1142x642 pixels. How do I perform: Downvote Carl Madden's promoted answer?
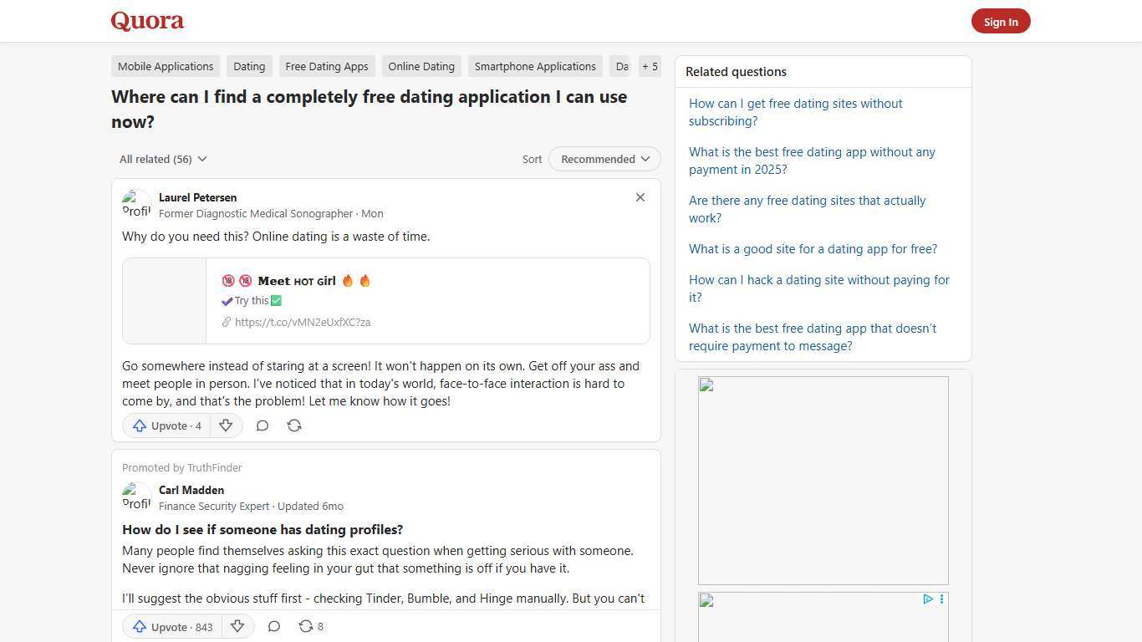(237, 626)
